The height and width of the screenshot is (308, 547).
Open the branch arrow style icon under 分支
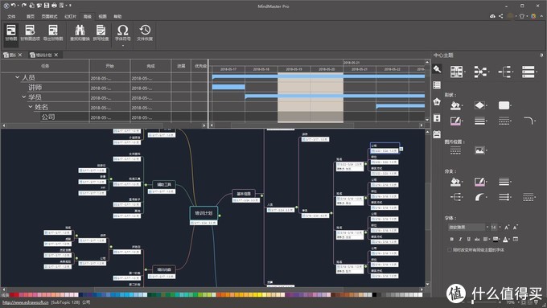pos(505,197)
